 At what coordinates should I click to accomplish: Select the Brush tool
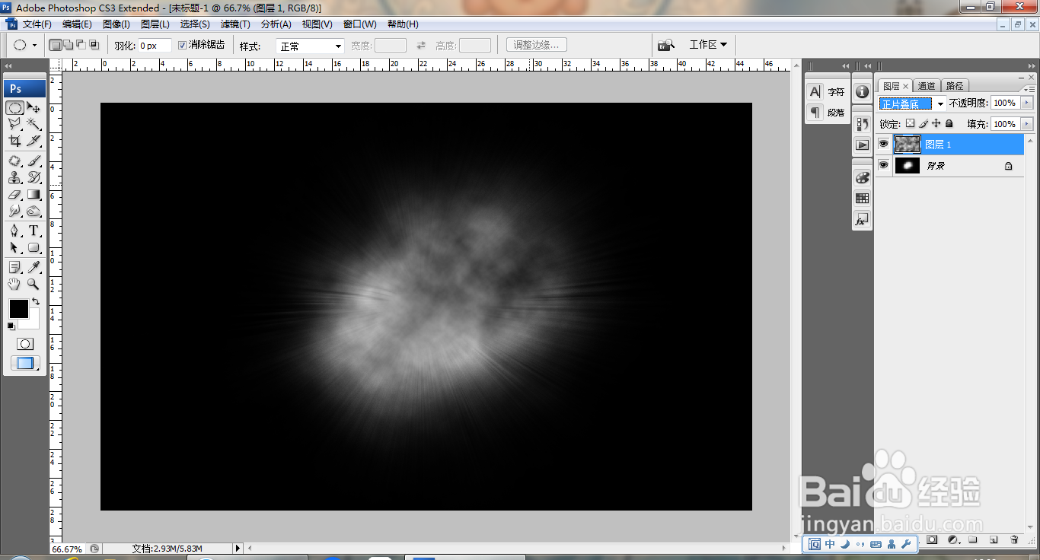click(34, 161)
